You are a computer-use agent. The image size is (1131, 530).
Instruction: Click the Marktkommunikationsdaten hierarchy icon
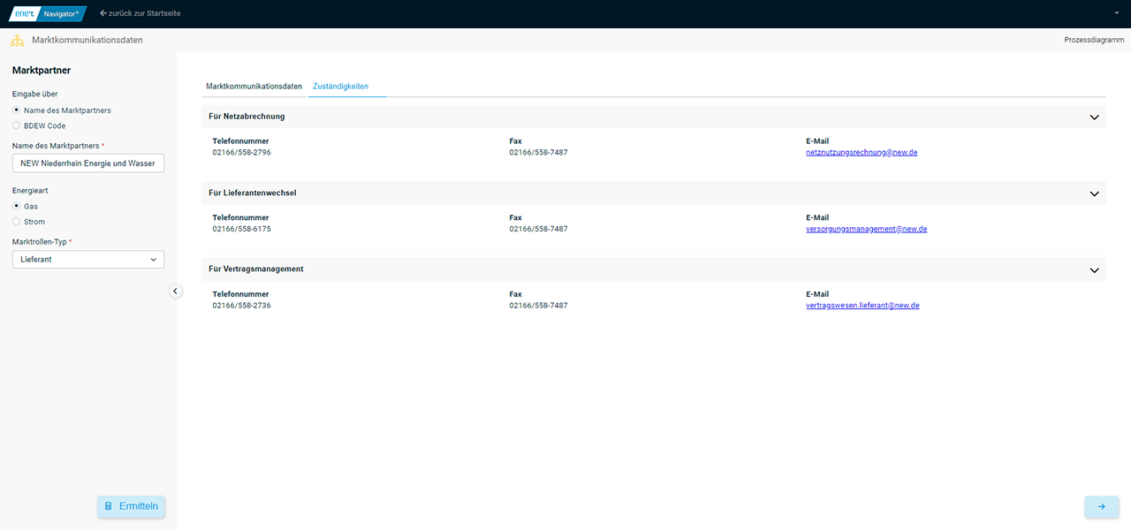17,41
